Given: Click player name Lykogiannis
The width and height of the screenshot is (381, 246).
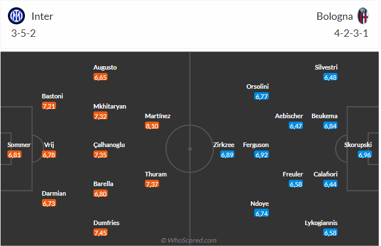Looking at the screenshot, I should [320, 223].
